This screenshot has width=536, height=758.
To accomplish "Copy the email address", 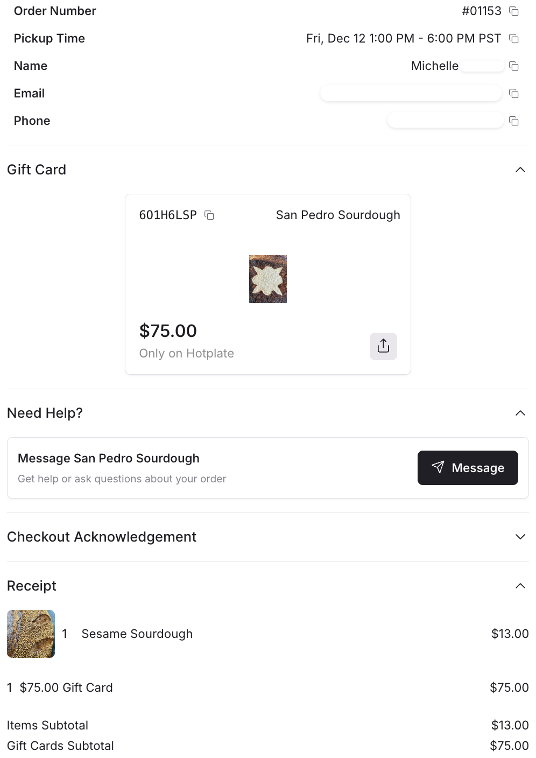I will pos(514,94).
